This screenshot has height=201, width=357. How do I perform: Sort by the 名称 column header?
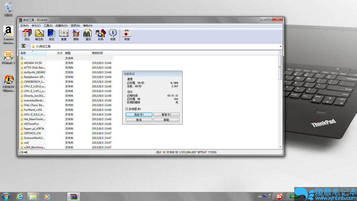(32, 53)
